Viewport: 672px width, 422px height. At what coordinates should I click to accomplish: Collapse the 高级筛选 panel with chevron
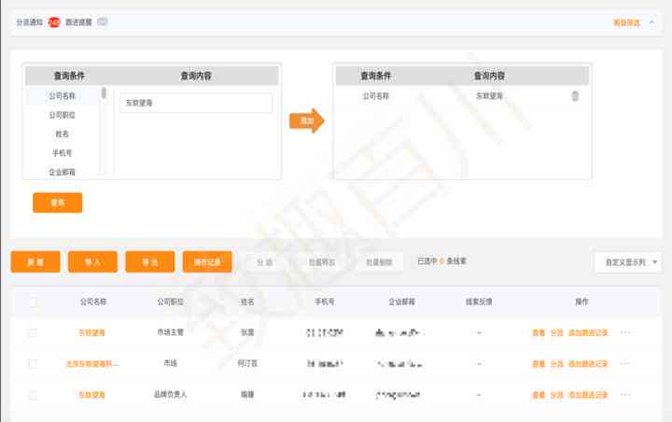coord(651,22)
